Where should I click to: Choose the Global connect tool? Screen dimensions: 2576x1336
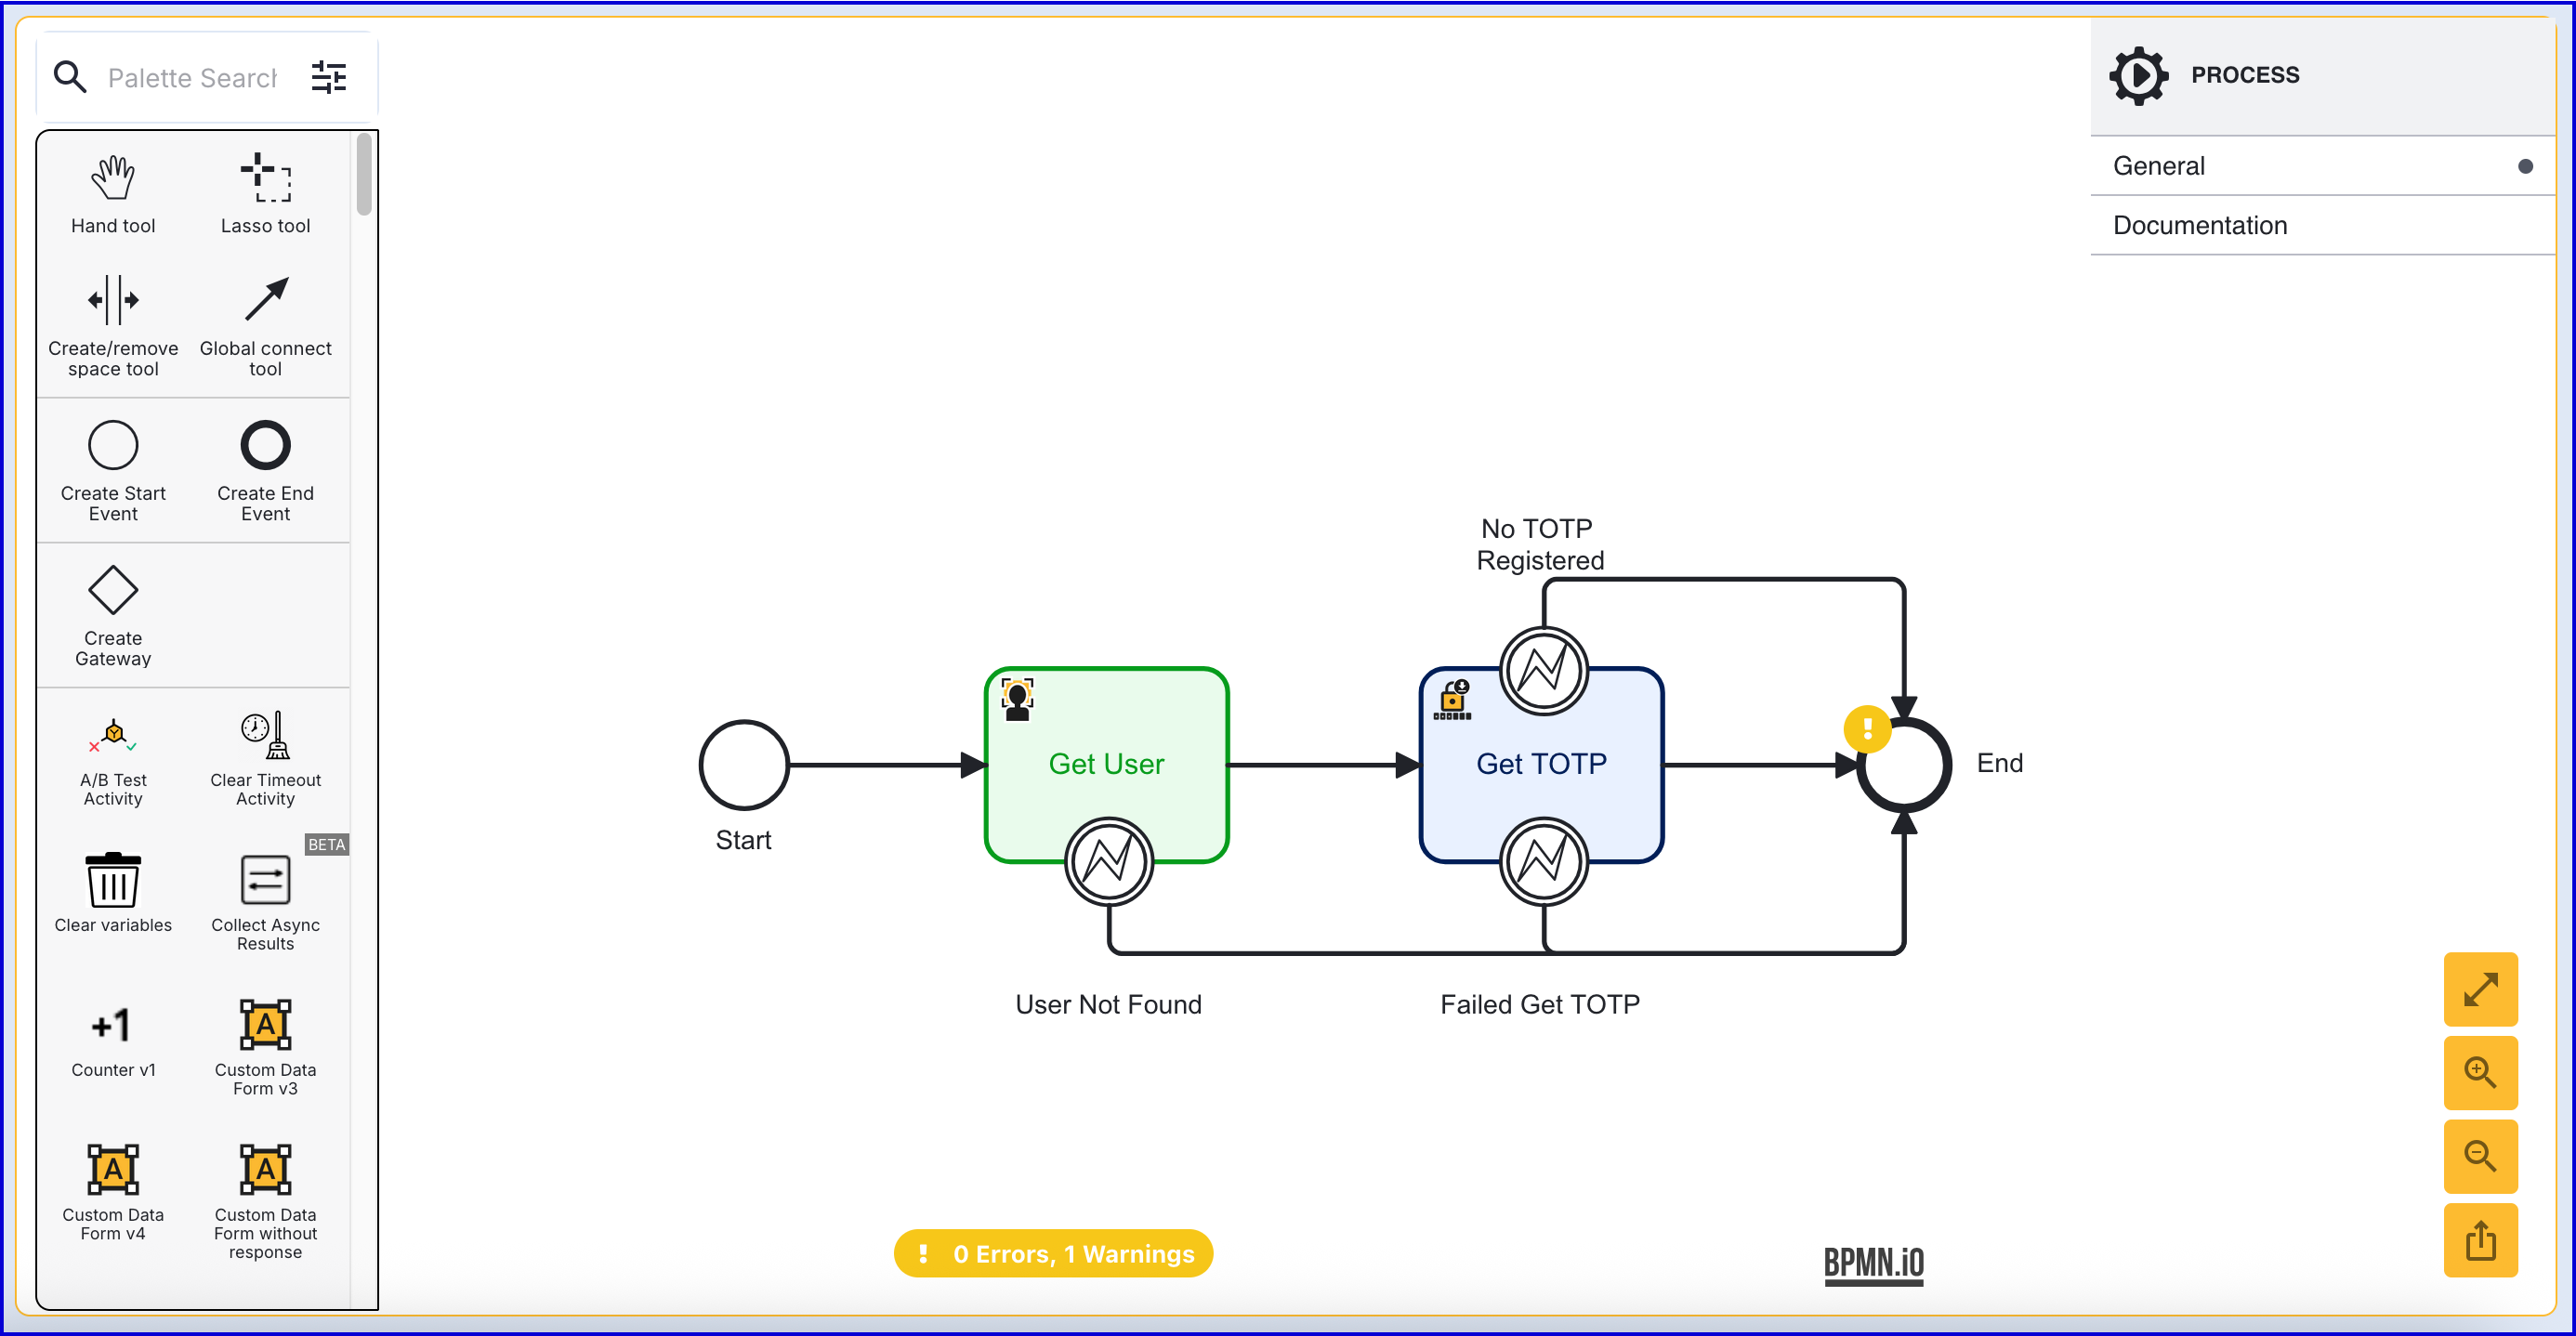pyautogui.click(x=265, y=301)
